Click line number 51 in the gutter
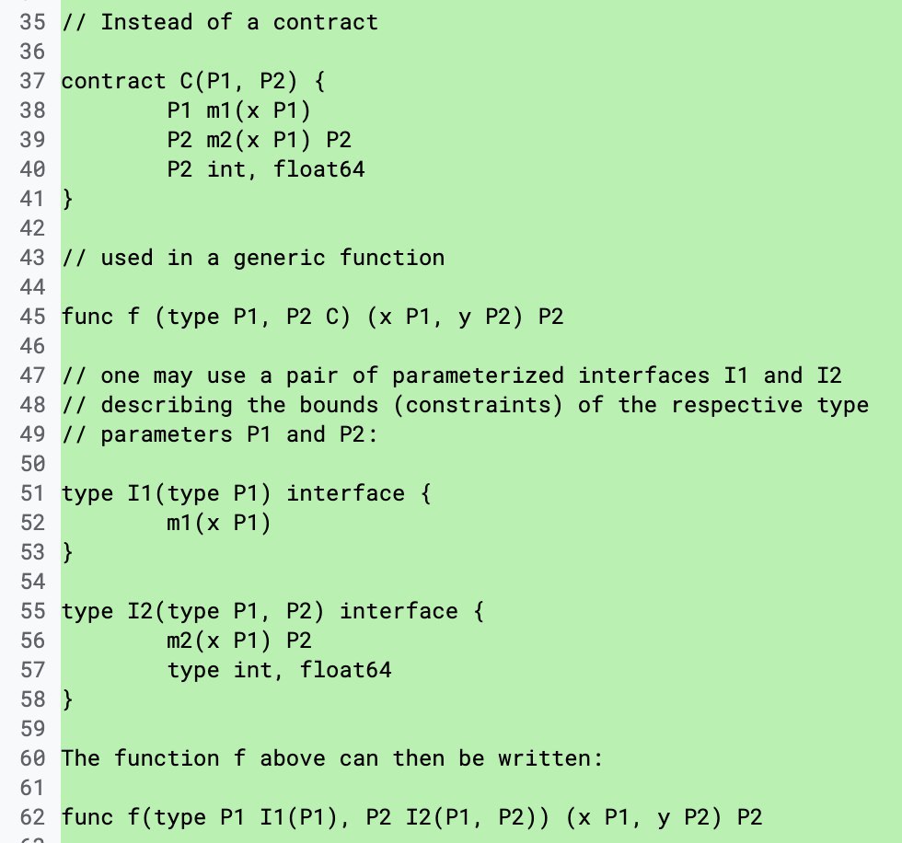902x843 pixels. coord(32,493)
